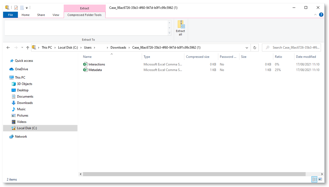Screen dimensions: 329x187
Task: Switch to the Share ribbon tab
Action: 41,15
